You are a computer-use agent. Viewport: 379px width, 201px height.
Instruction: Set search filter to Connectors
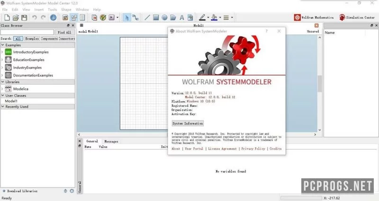67,39
